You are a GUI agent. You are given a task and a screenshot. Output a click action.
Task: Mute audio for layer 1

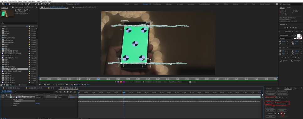[3, 97]
